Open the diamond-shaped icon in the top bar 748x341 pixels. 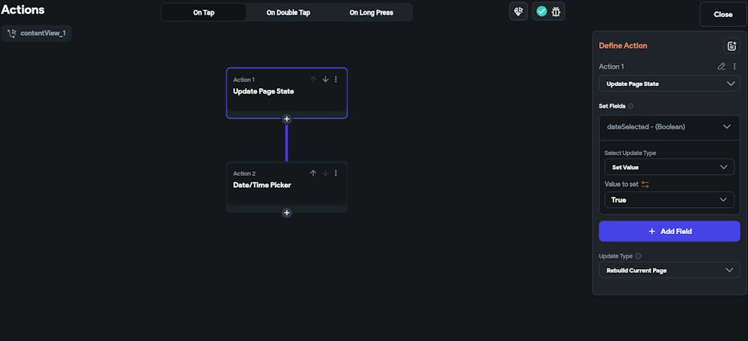[x=518, y=12]
